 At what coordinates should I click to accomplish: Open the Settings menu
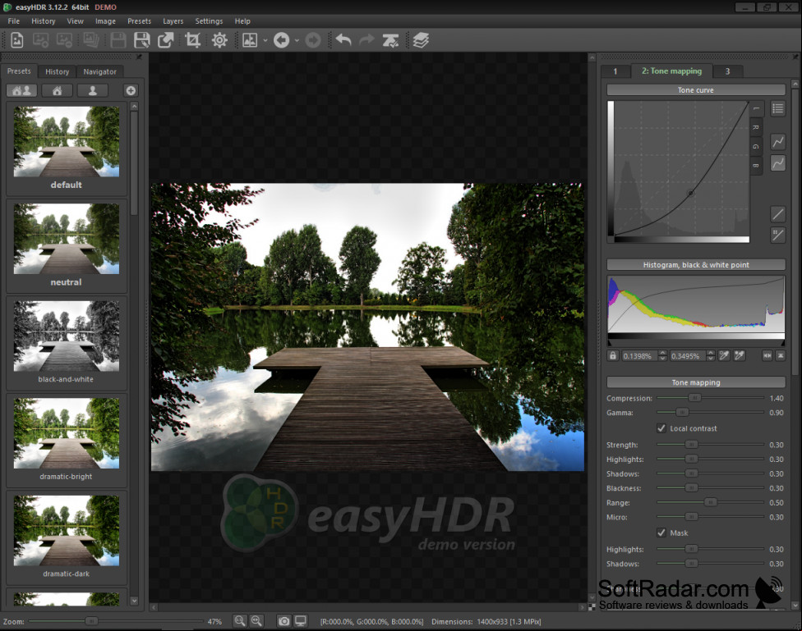click(209, 21)
